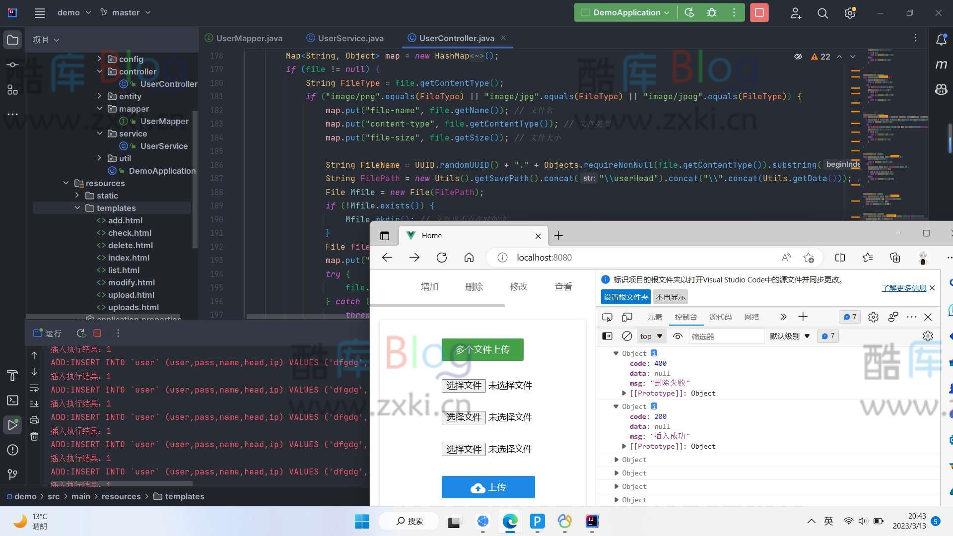Toggle device emulation icon in DevTools
The image size is (953, 536).
tap(627, 317)
